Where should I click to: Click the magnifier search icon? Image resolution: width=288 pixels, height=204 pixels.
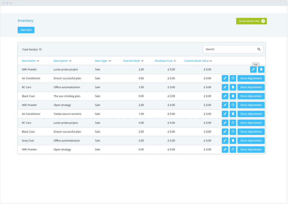pos(259,49)
